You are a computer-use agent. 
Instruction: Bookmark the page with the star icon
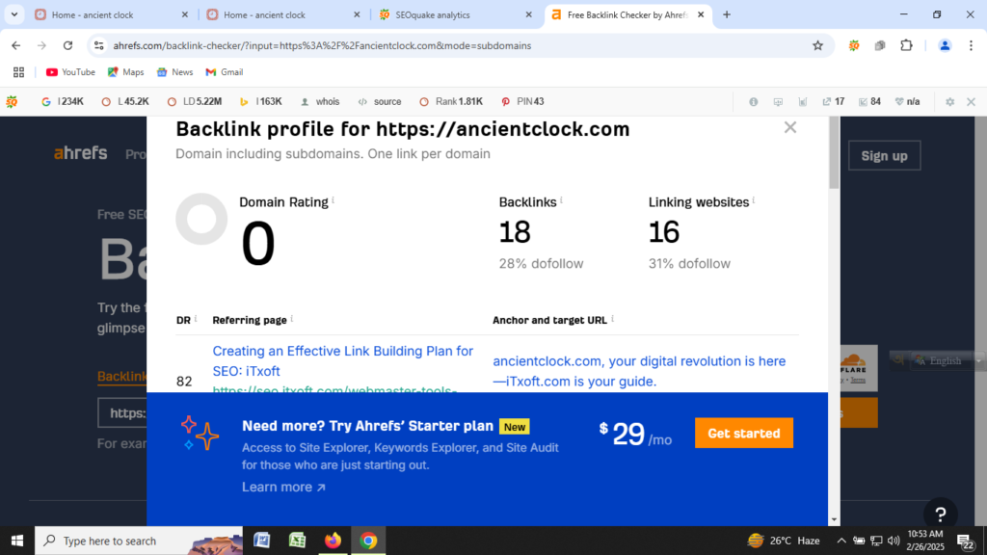point(816,45)
